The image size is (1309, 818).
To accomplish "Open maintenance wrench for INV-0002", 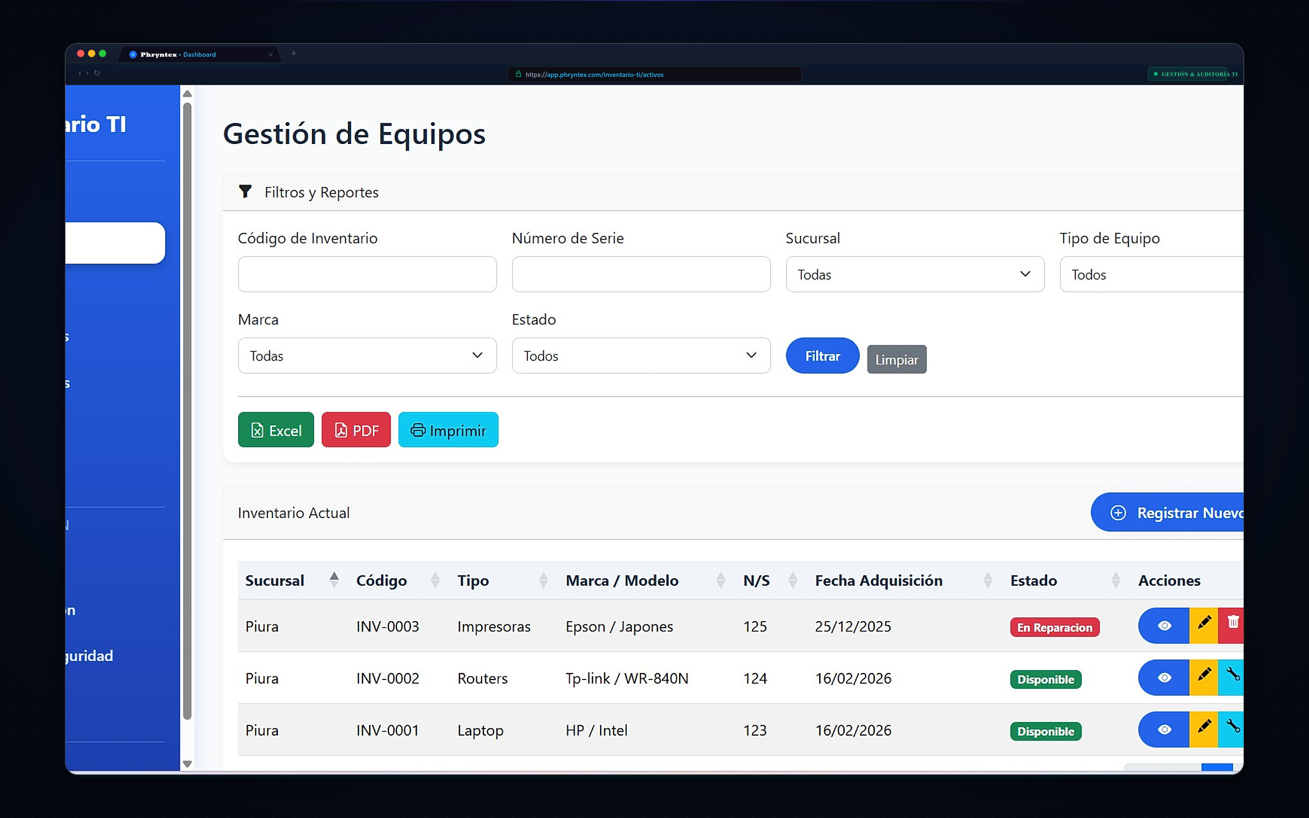I will [1232, 677].
